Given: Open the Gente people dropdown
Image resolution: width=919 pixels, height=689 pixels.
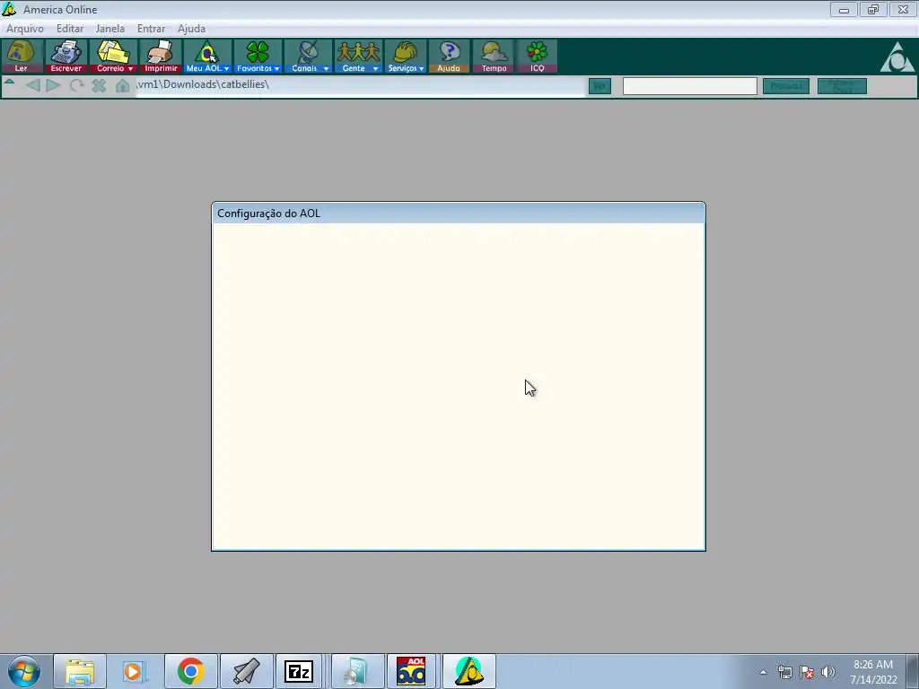Looking at the screenshot, I should (359, 57).
